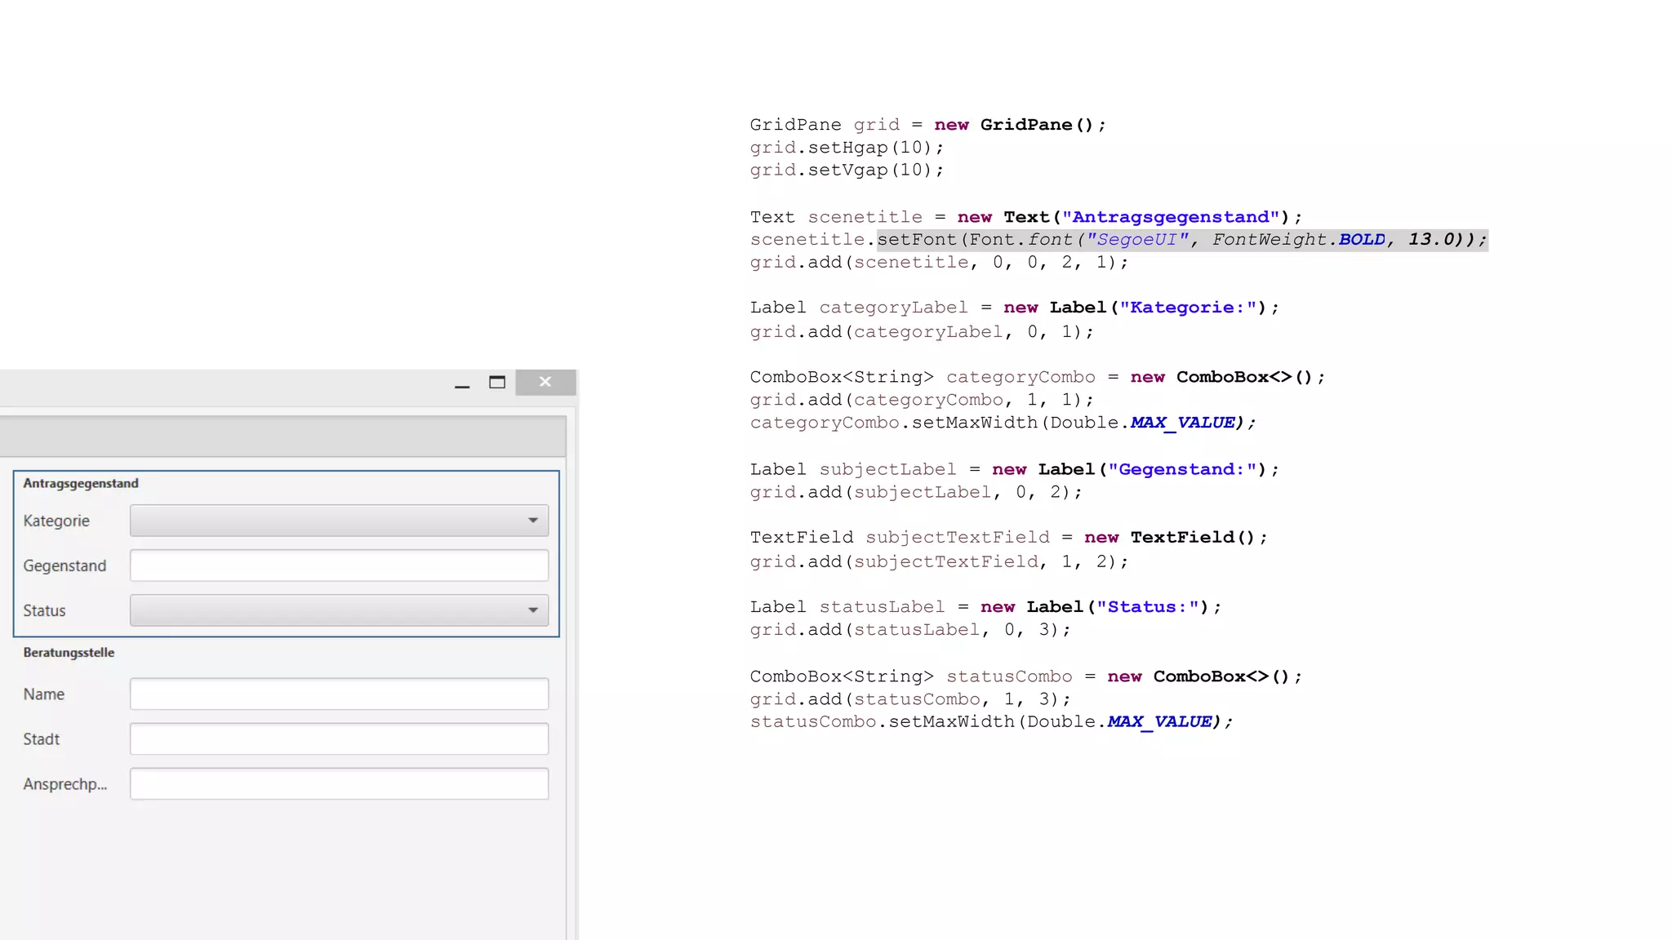Close the window with the X button
Screen dimensions: 1672x940
[545, 382]
